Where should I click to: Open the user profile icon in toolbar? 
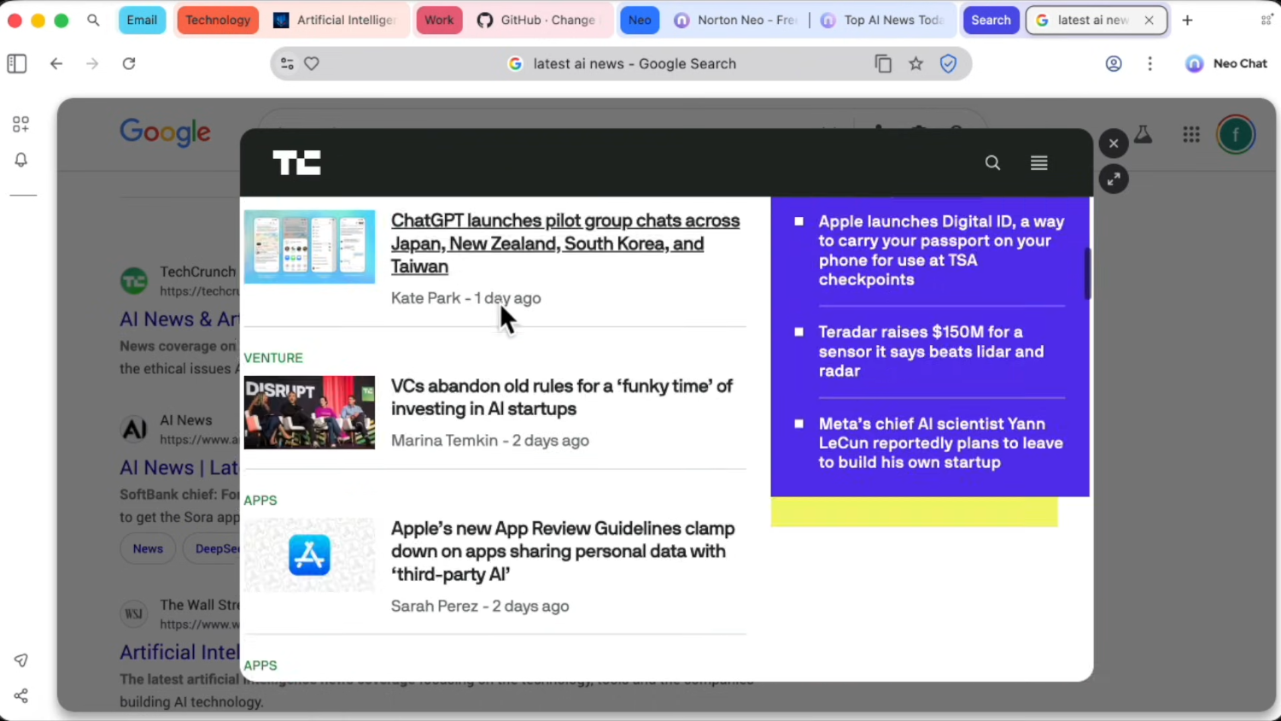coord(1114,63)
